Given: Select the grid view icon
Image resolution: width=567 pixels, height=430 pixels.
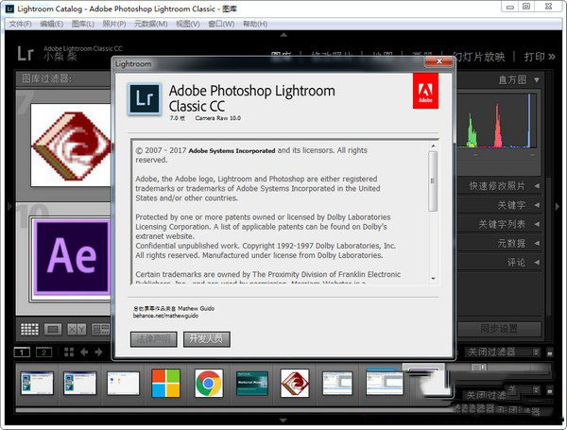Looking at the screenshot, I should click(x=29, y=329).
